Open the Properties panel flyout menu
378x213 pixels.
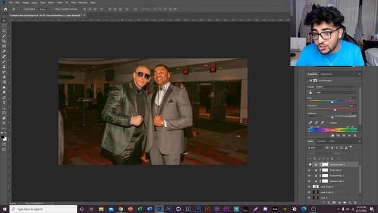click(x=360, y=74)
